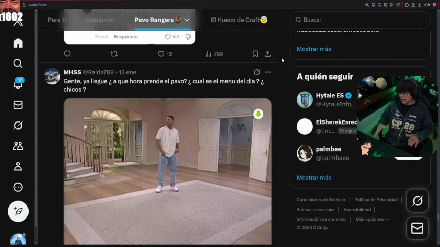Viewport: 440px width, 247px height.
Task: Compose a new post with feather button
Action: (x=18, y=211)
